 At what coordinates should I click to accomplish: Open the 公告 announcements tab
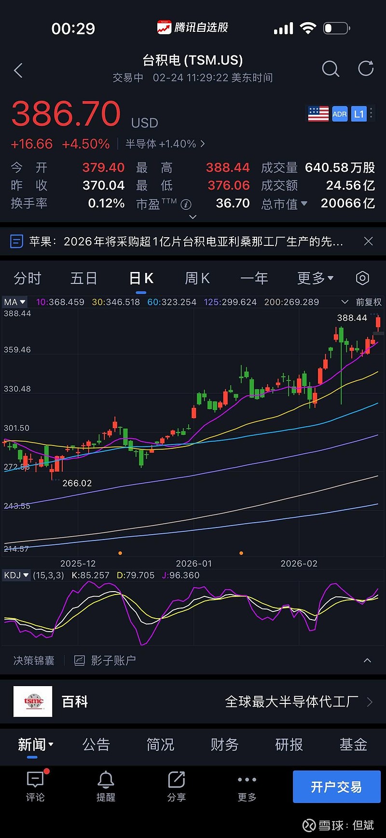96,744
